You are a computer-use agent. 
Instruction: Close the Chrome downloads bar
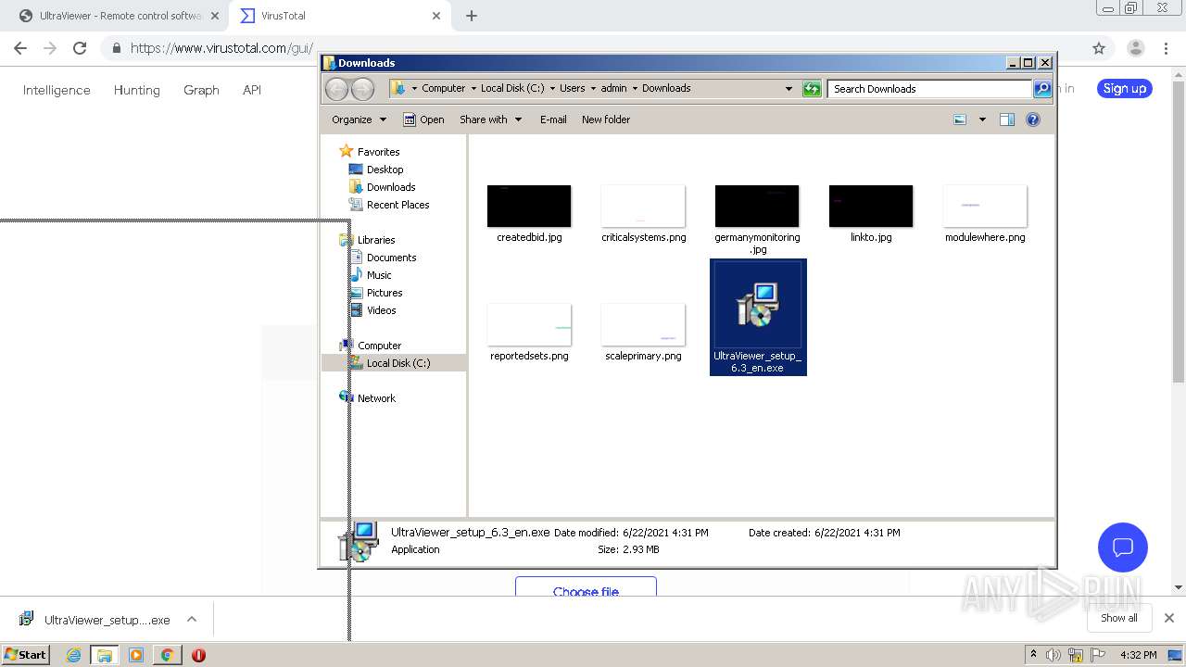[x=1169, y=618]
